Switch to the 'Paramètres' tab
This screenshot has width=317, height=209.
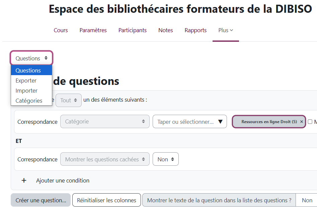tap(93, 30)
